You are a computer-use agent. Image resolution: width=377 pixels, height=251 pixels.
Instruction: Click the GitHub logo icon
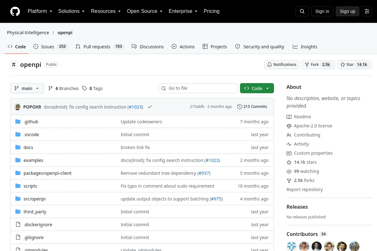[15, 11]
